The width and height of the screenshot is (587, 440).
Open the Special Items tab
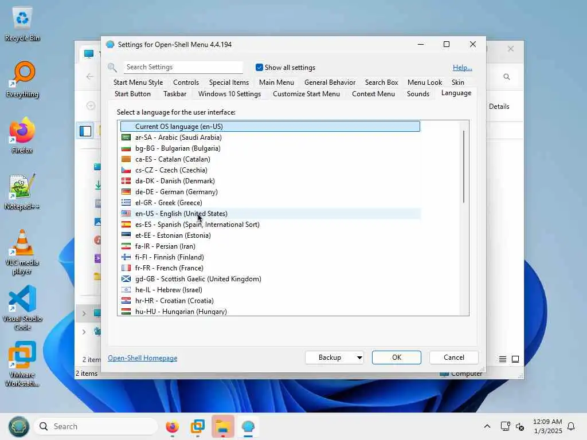coord(229,82)
